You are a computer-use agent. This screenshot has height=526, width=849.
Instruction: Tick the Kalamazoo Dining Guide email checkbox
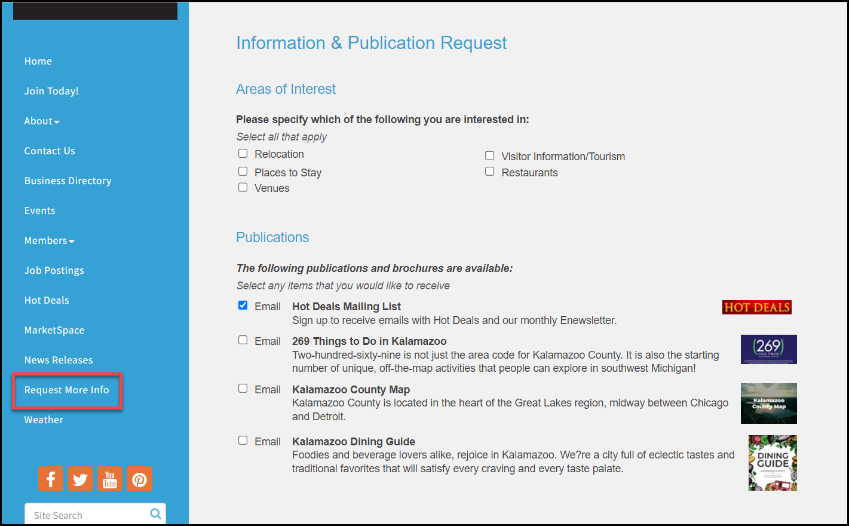(243, 441)
